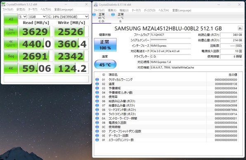
Task: Click the comment field below benchmark results
Action: (x=46, y=79)
